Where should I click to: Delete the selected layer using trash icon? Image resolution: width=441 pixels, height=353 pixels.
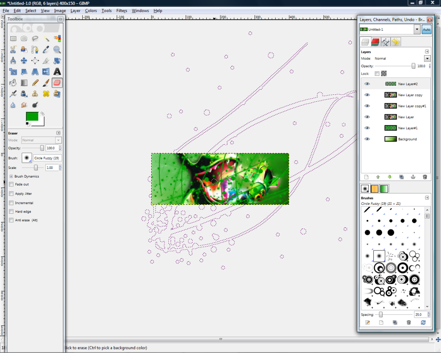425,177
